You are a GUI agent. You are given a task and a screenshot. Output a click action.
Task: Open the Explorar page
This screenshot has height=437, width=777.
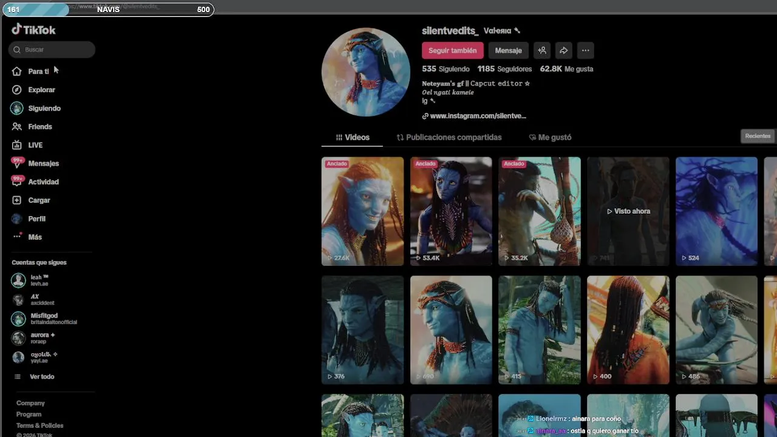(41, 90)
